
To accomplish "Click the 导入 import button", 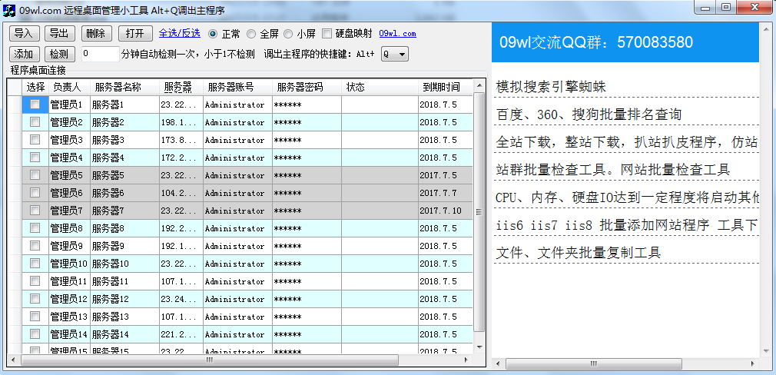I will [24, 33].
